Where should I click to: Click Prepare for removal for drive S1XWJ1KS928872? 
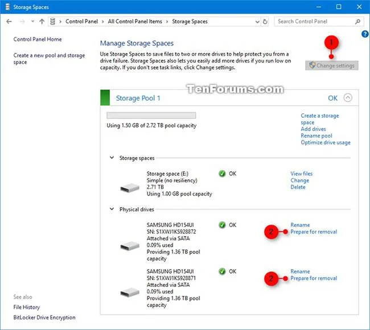coord(314,232)
